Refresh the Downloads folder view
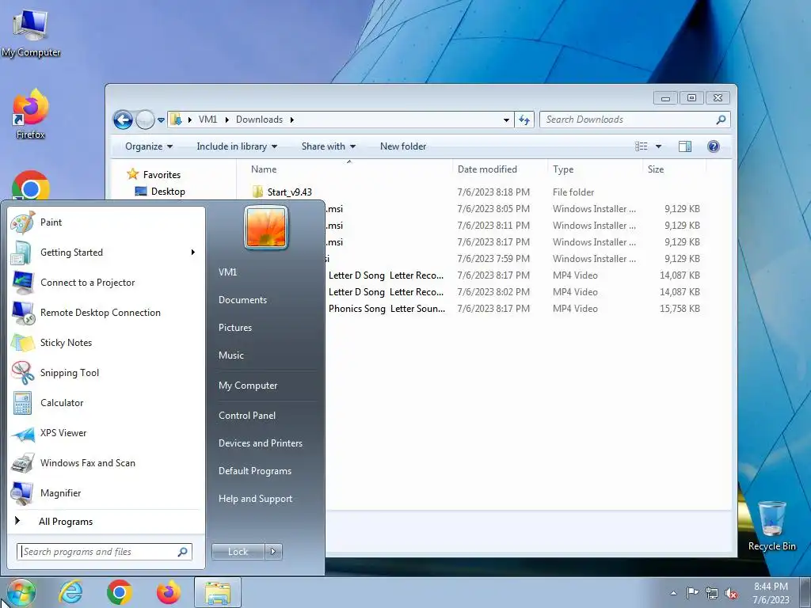811x608 pixels. tap(524, 120)
